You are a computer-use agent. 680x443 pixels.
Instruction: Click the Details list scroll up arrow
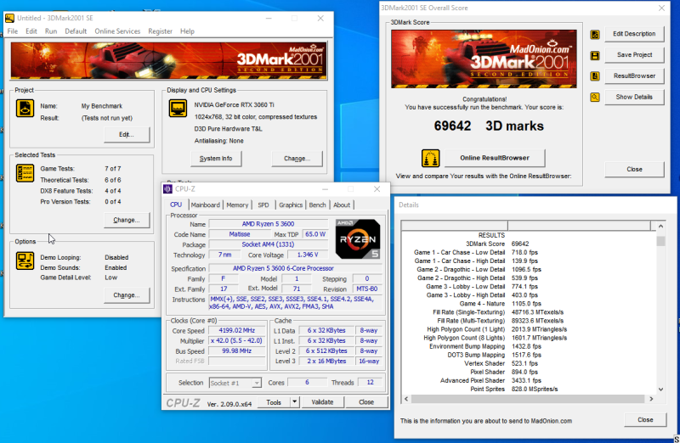[x=660, y=226]
